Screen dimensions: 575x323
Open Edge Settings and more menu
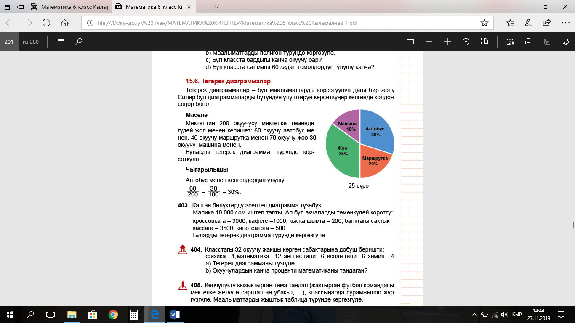(x=565, y=23)
